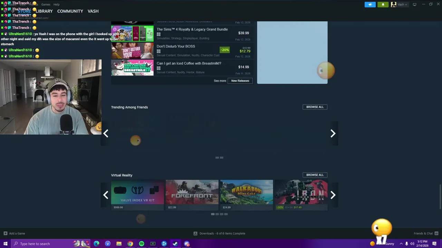Click BROWSE ALL for Virtual Reality
442x248 pixels.
[x=315, y=175]
